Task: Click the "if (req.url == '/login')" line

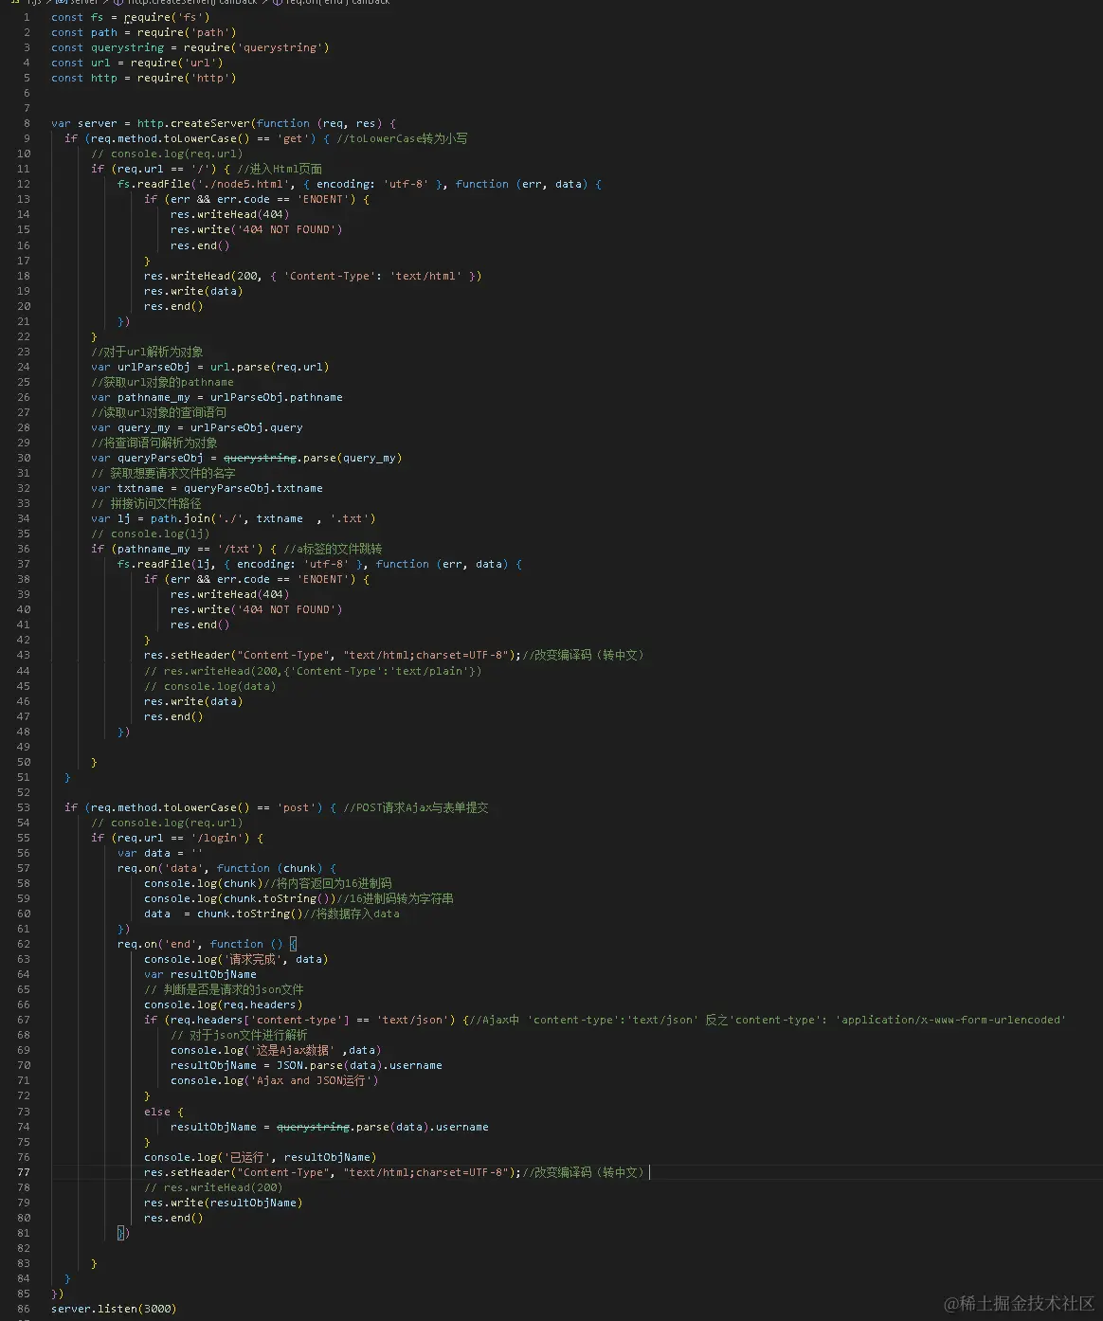Action: click(177, 838)
